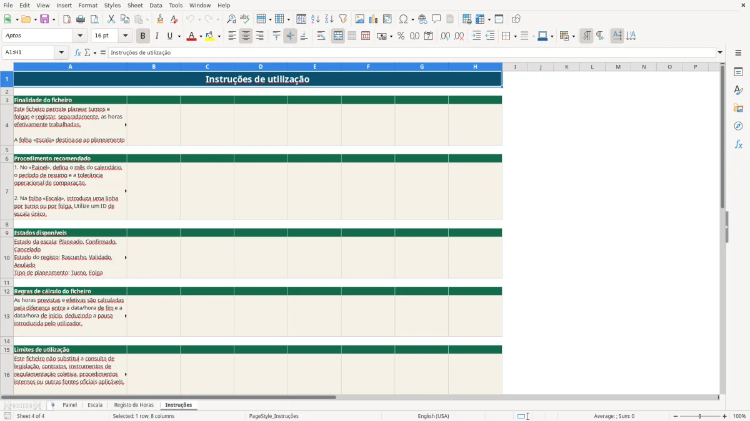Viewport: 750px width, 421px height.
Task: Apply red font color swatch
Action: [x=191, y=36]
